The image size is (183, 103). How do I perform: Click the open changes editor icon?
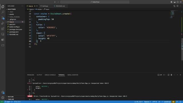click(x=174, y=6)
